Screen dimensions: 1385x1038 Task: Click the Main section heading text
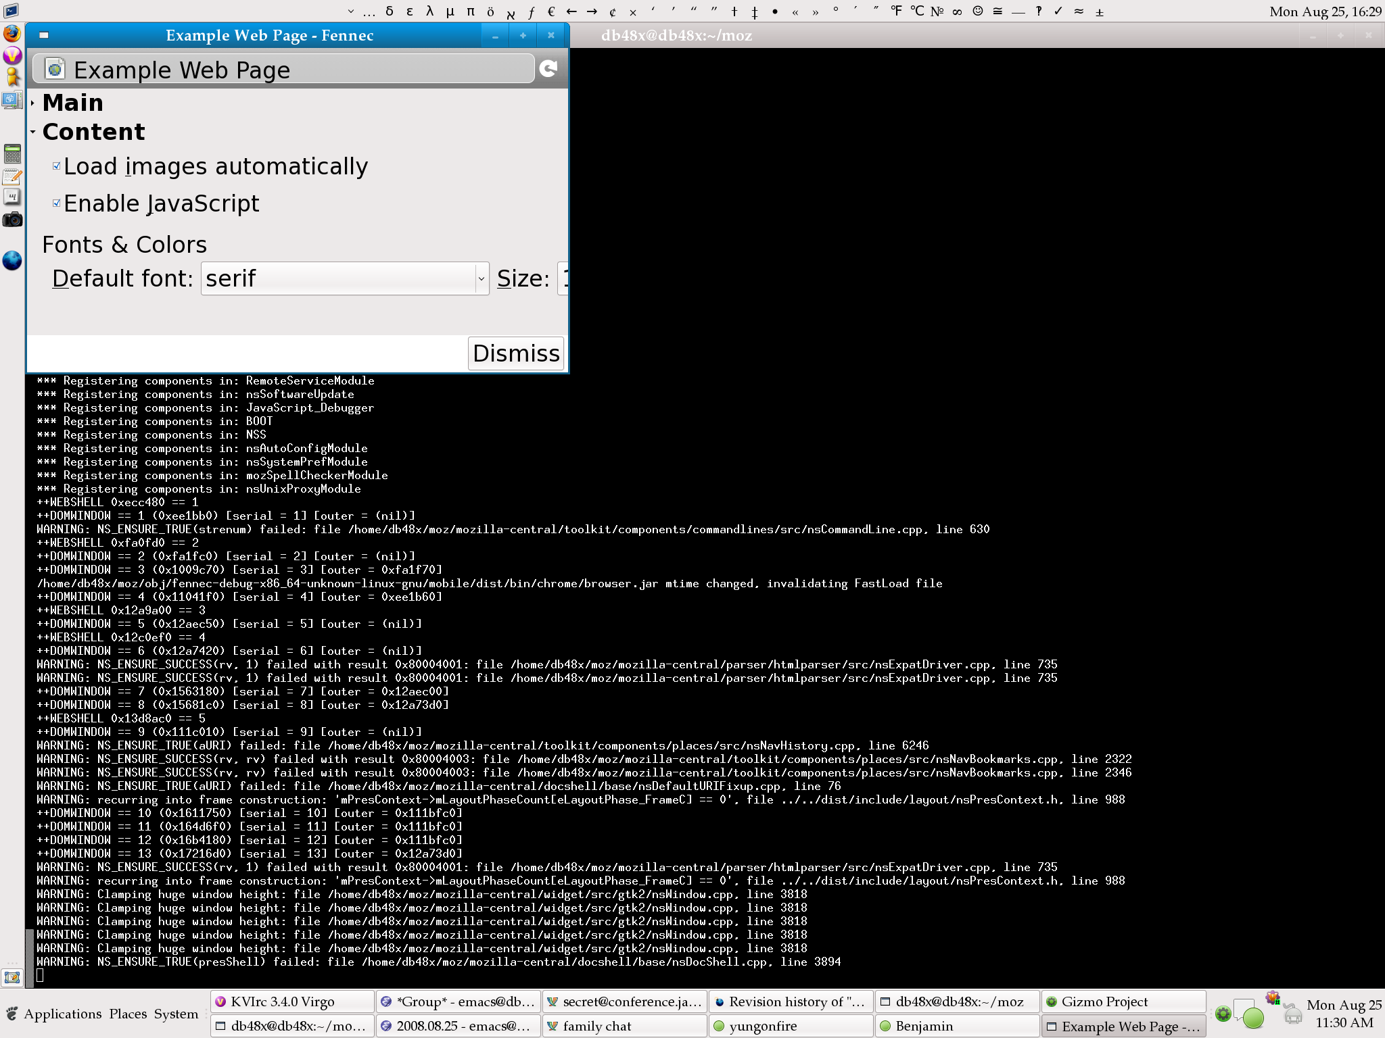click(73, 103)
